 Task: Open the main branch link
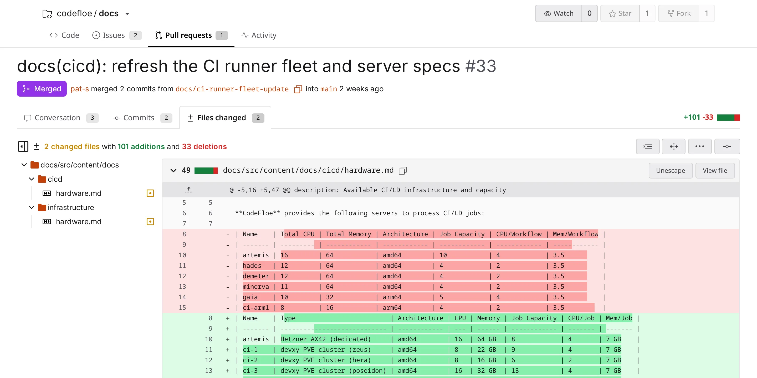click(329, 89)
